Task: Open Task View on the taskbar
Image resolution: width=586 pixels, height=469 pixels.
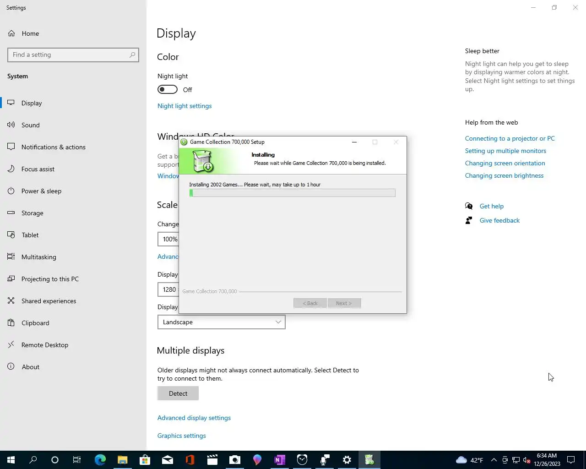Action: pos(77,460)
